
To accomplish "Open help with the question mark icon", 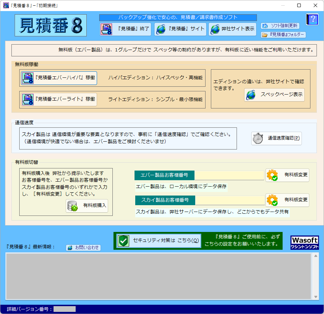I will [312, 19].
